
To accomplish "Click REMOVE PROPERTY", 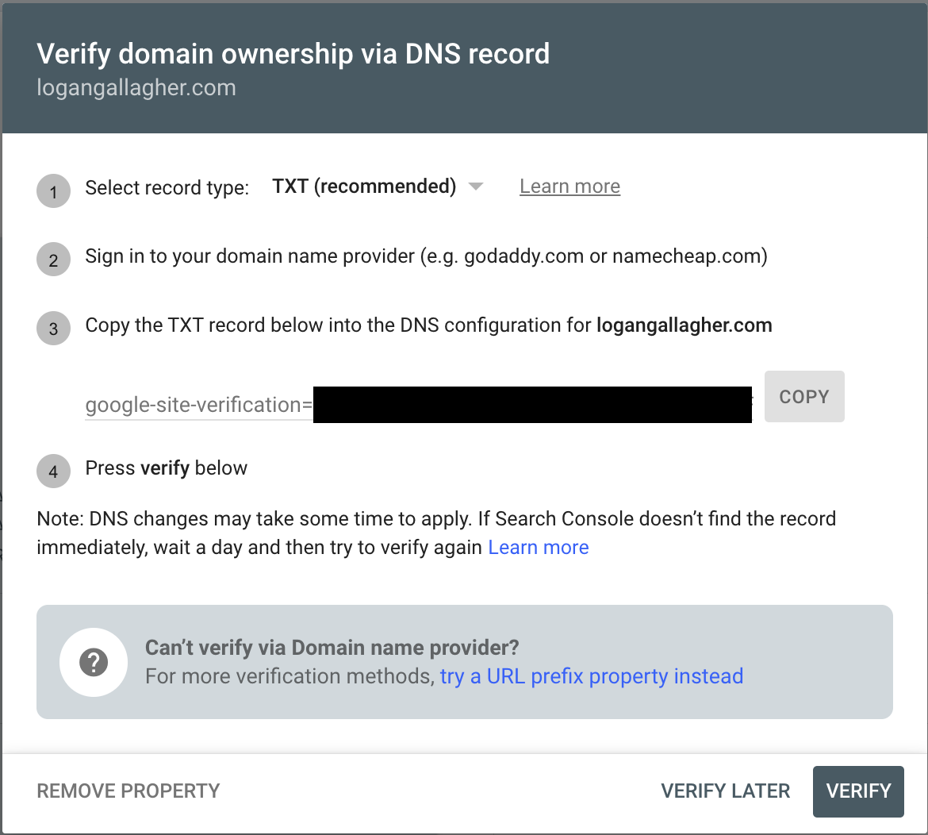I will [128, 791].
